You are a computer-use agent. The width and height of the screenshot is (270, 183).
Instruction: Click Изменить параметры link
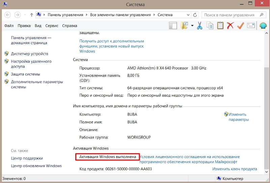(239, 117)
